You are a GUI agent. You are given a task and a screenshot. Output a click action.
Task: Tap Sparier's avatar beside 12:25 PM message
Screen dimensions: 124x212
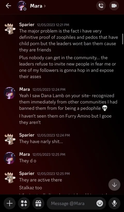pos(10,177)
